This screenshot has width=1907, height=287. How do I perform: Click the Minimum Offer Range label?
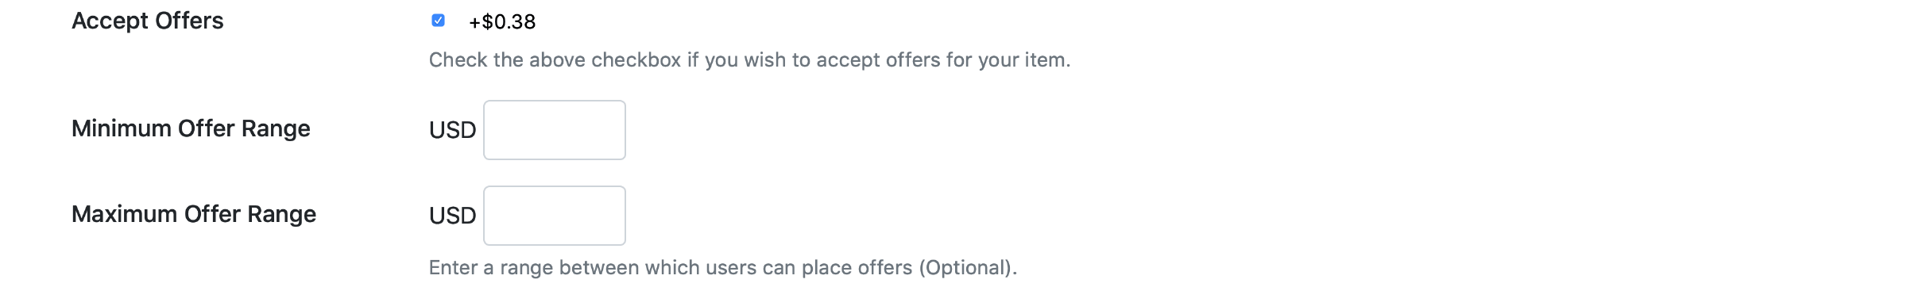click(191, 128)
